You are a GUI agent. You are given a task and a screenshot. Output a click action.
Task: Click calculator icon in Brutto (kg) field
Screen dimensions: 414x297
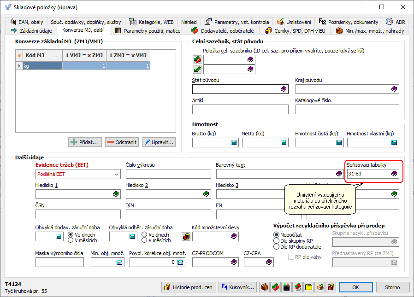[x=234, y=143]
